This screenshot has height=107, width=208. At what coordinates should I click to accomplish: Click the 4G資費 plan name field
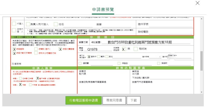pyautogui.click(x=146, y=42)
